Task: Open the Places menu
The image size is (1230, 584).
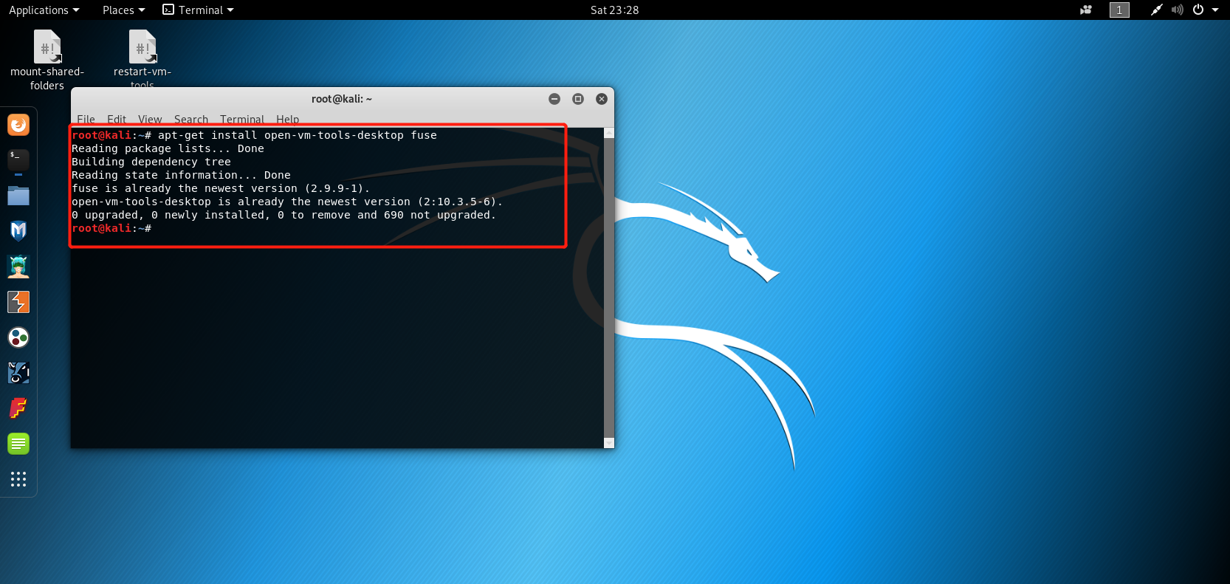Action: coord(123,10)
